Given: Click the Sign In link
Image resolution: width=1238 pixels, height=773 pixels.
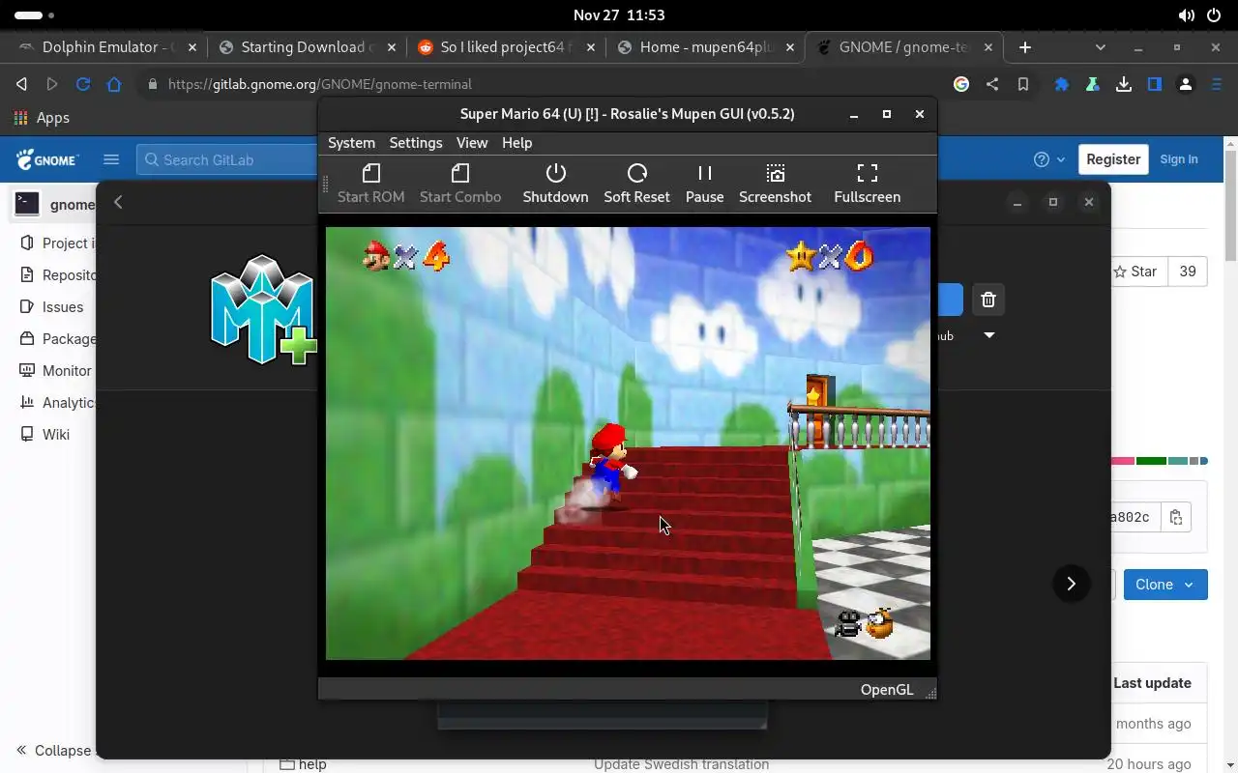Looking at the screenshot, I should click(1179, 159).
